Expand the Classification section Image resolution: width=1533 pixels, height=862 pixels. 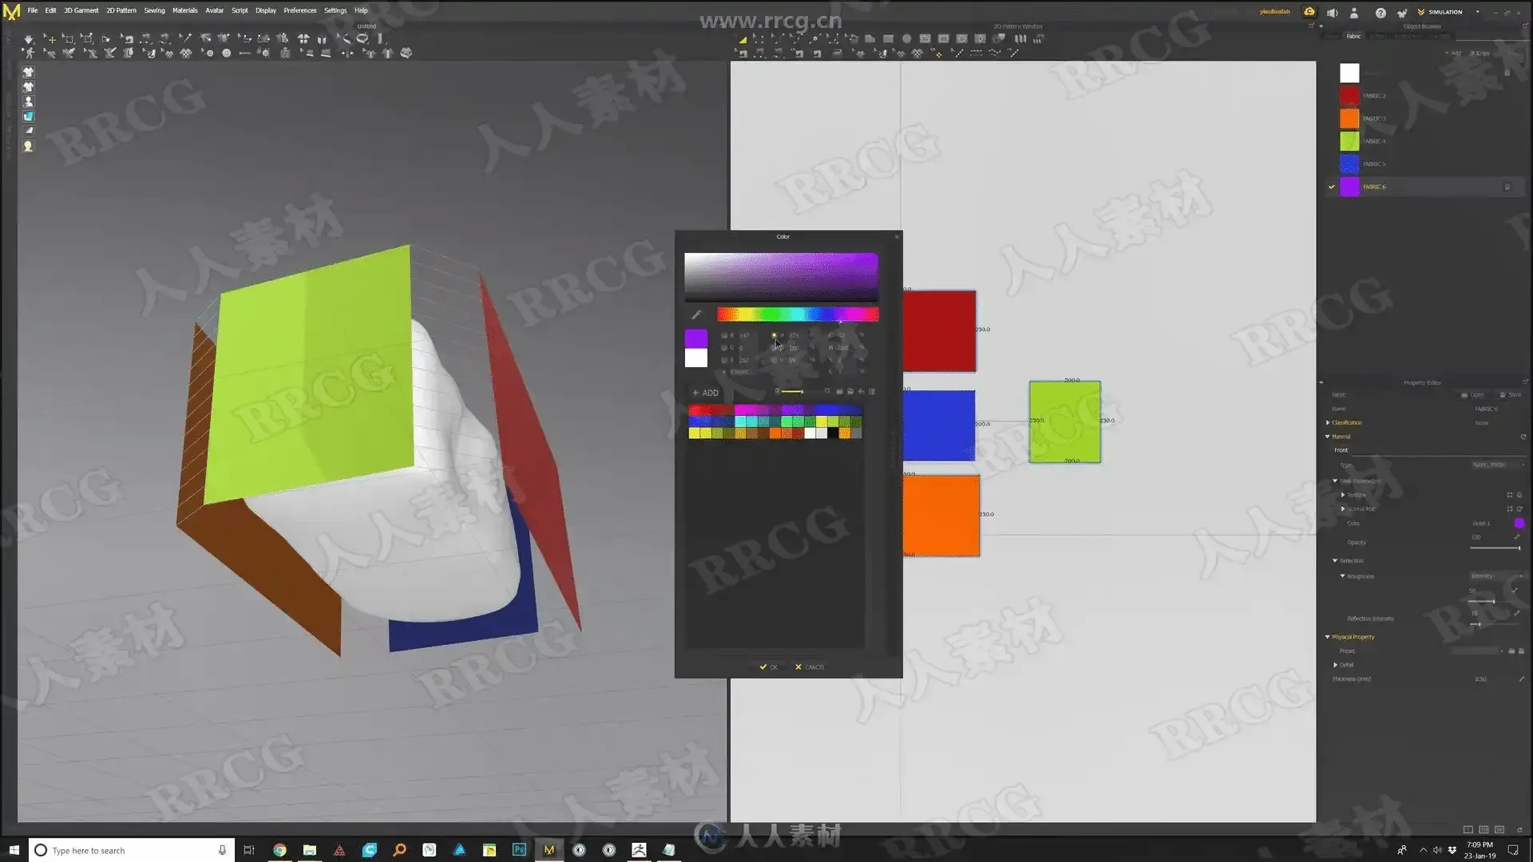[1328, 422]
